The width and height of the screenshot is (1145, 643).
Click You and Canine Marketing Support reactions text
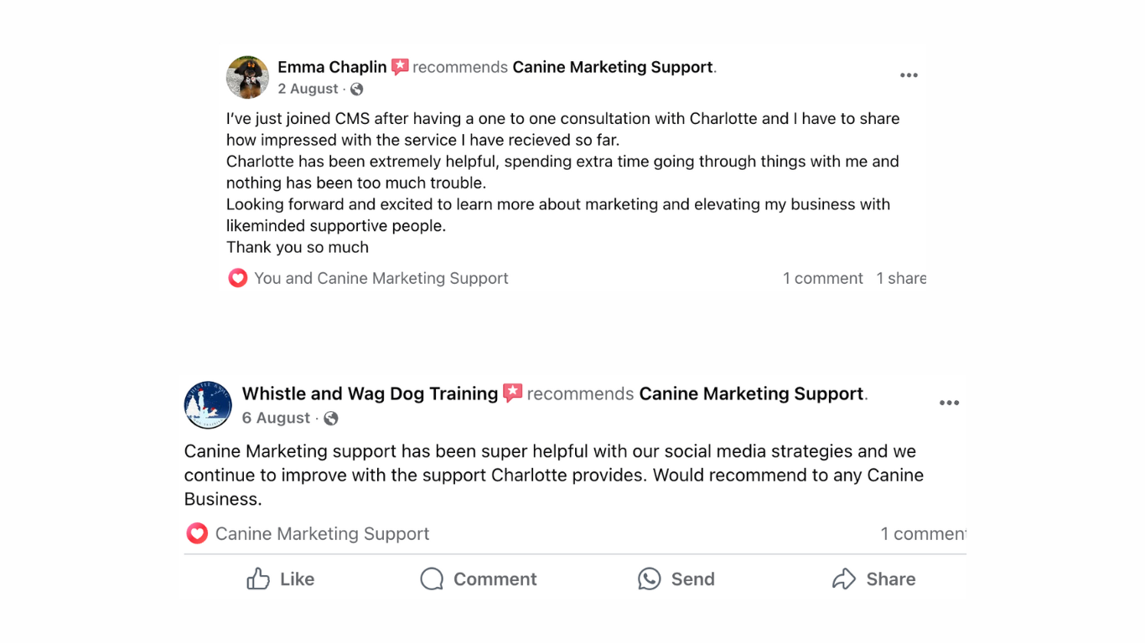tap(381, 278)
